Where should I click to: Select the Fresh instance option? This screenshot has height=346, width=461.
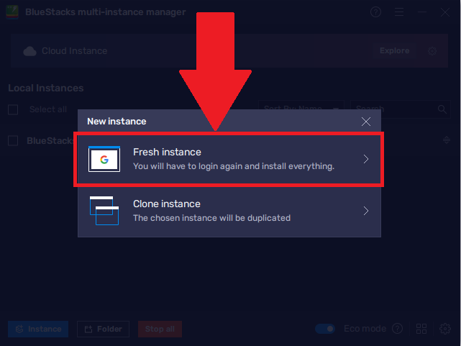point(229,159)
